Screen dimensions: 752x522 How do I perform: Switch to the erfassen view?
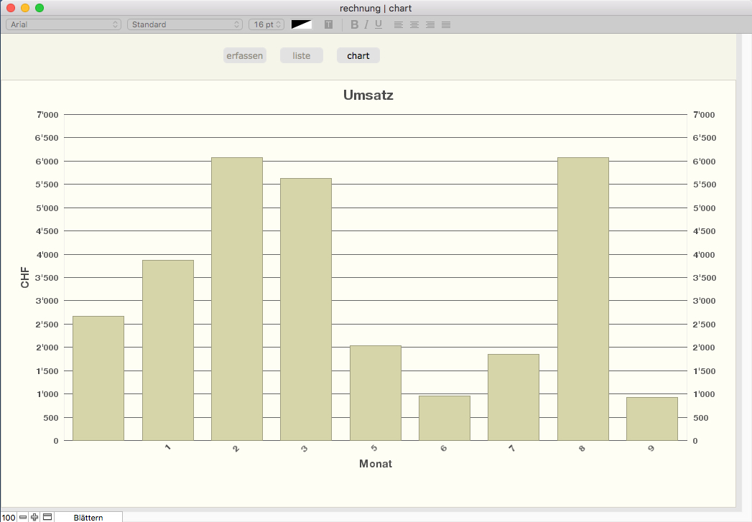[x=245, y=56]
